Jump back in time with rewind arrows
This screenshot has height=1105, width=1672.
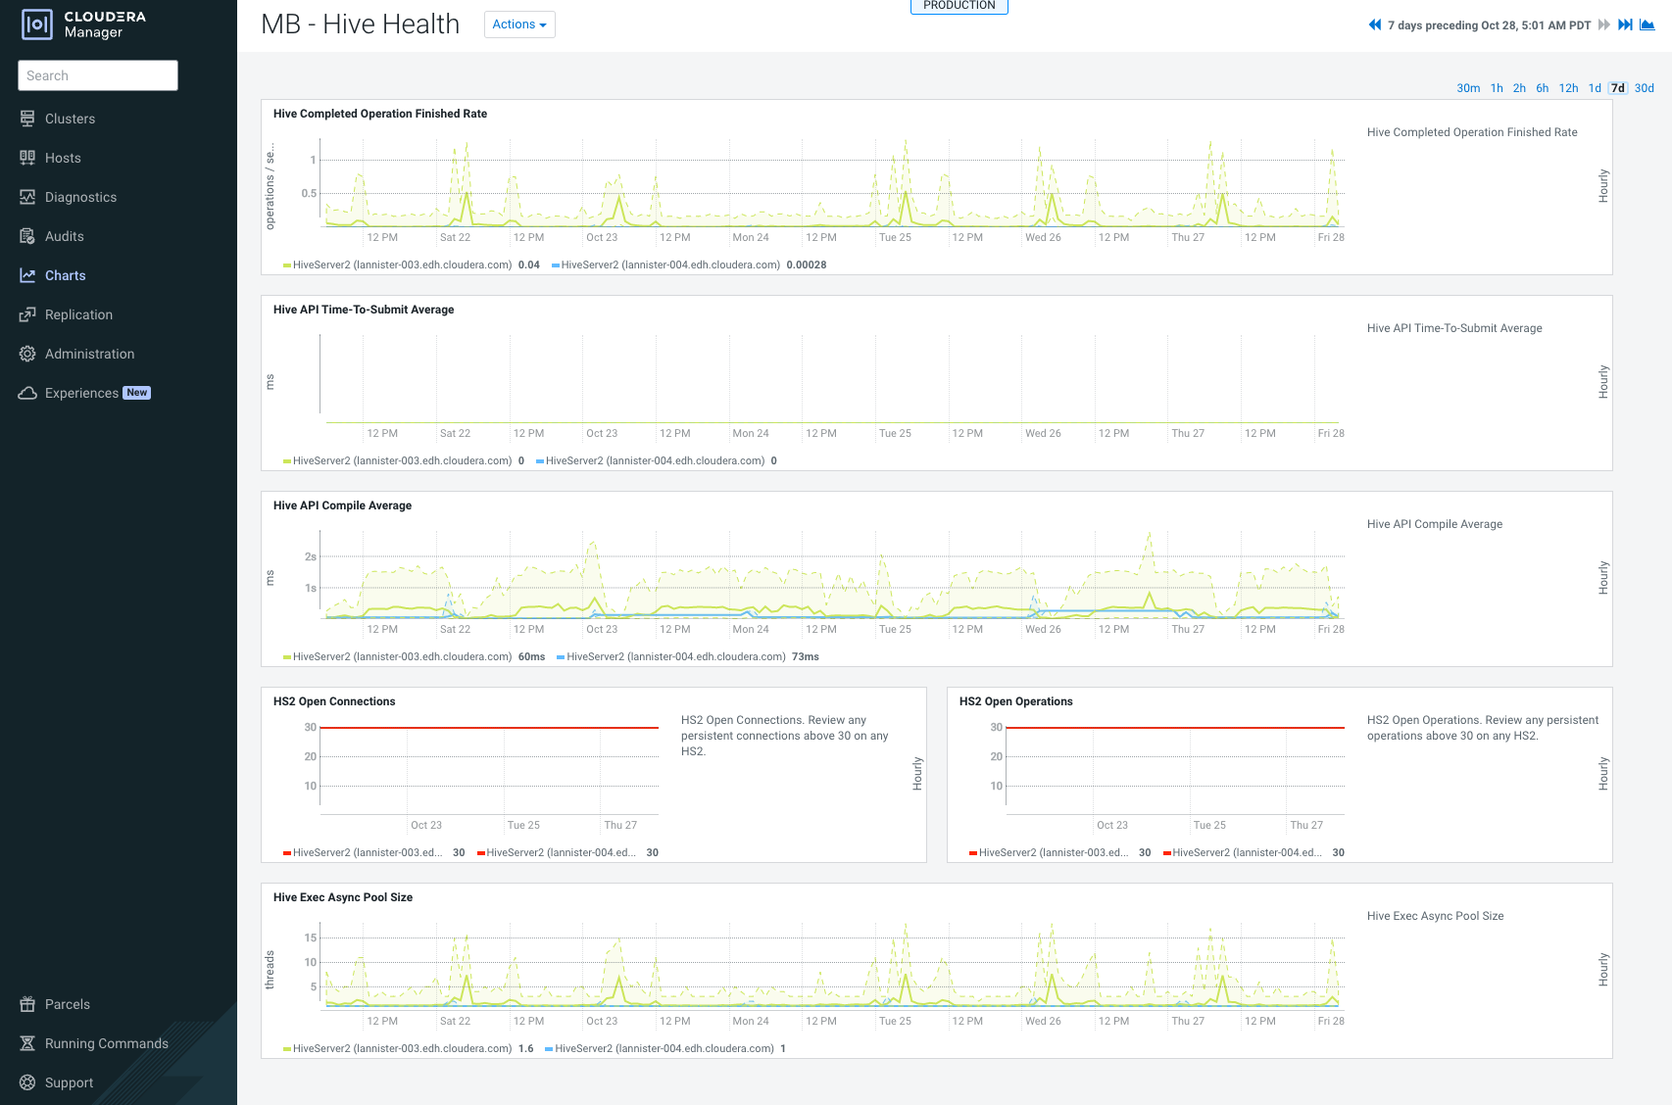[x=1374, y=24]
